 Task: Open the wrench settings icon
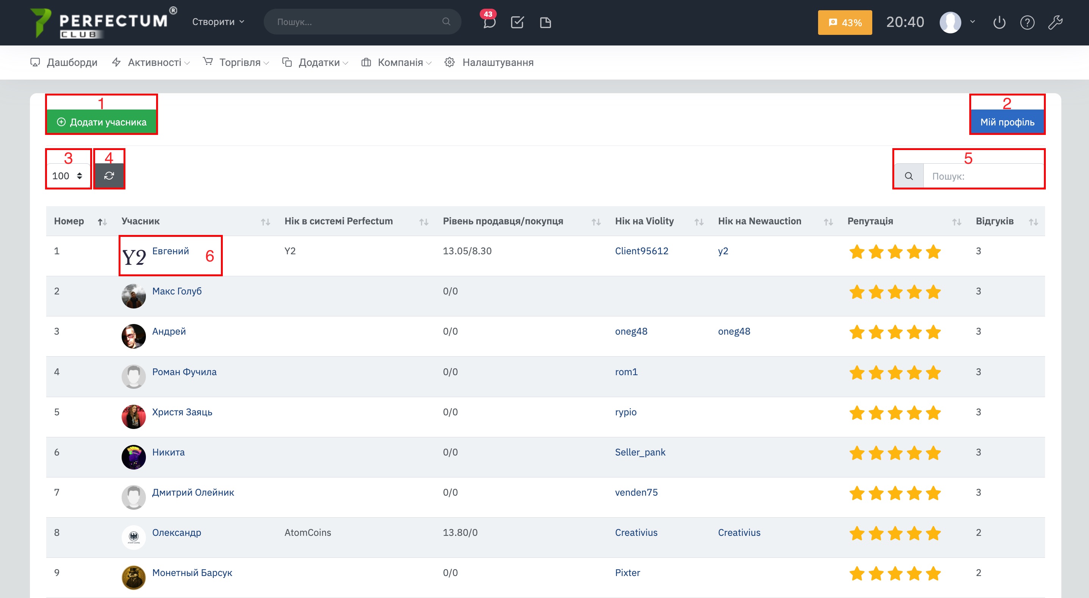point(1055,22)
